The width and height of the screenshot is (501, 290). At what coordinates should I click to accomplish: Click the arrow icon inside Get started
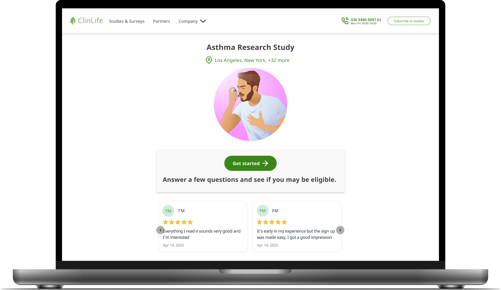(265, 163)
